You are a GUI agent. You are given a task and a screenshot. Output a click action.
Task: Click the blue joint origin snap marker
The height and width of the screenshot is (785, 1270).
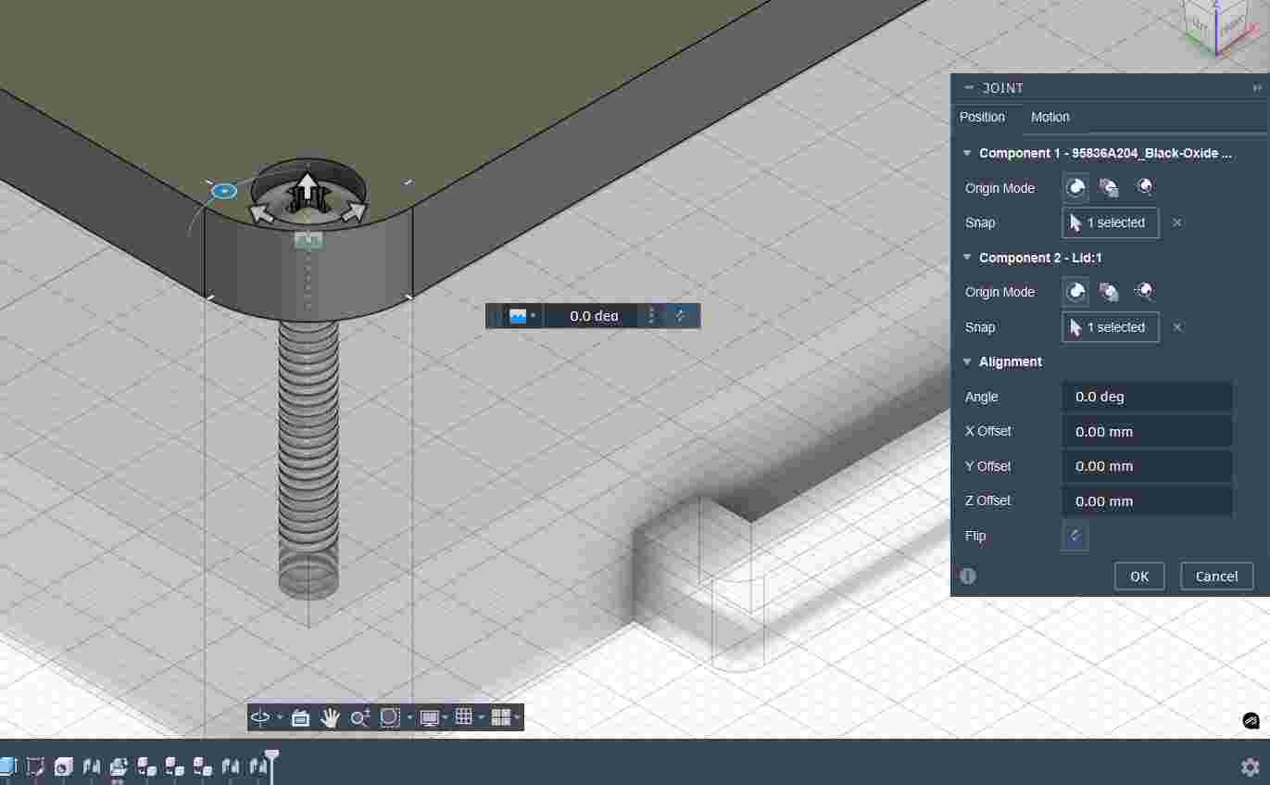tap(224, 192)
